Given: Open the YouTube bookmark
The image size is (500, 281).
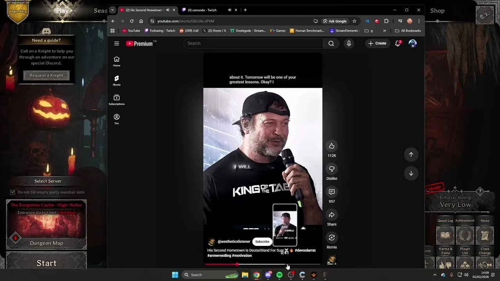Looking at the screenshot, I should 131,31.
